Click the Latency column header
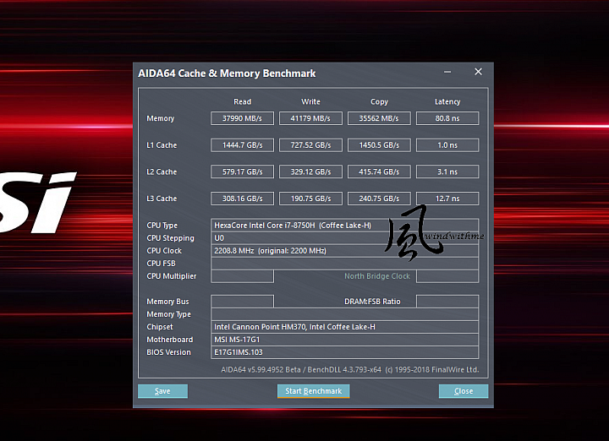Image resolution: width=609 pixels, height=441 pixels. 447,102
